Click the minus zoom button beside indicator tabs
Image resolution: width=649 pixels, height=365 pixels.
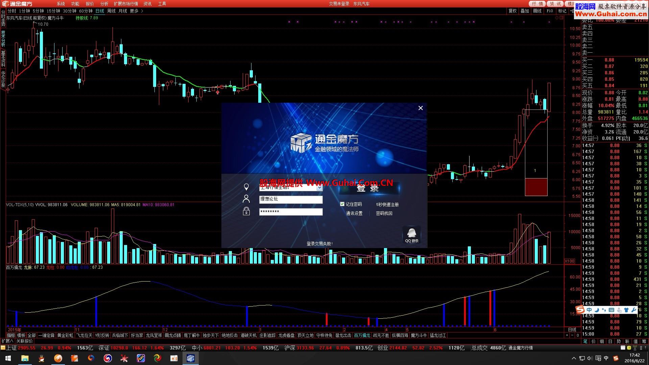[572, 335]
